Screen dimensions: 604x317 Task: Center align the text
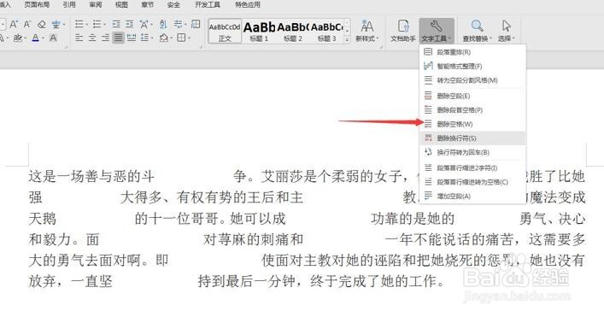coord(92,38)
